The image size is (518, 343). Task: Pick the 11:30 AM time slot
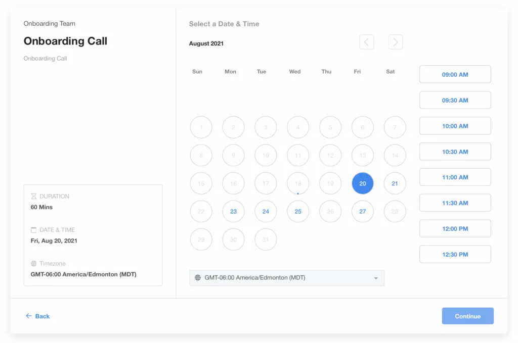(x=455, y=203)
